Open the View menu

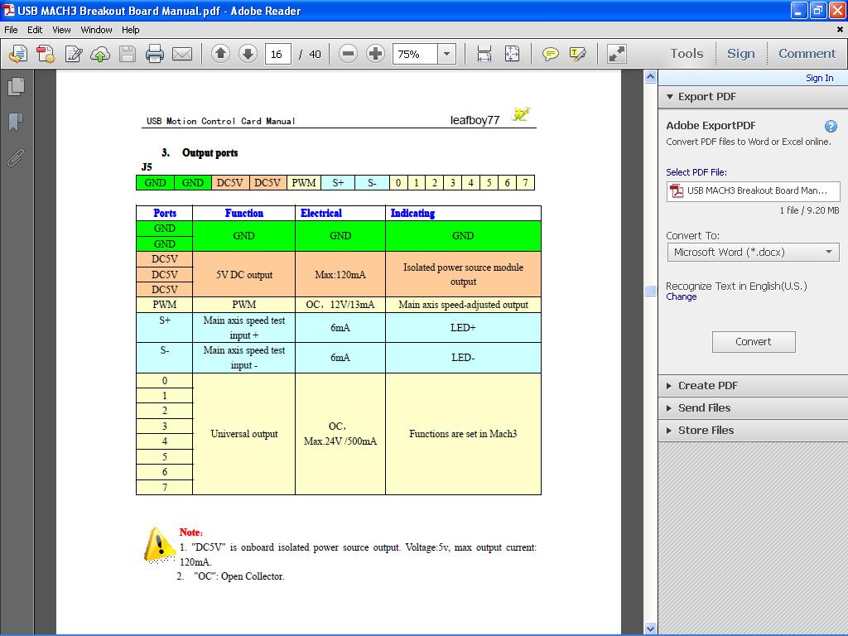61,30
